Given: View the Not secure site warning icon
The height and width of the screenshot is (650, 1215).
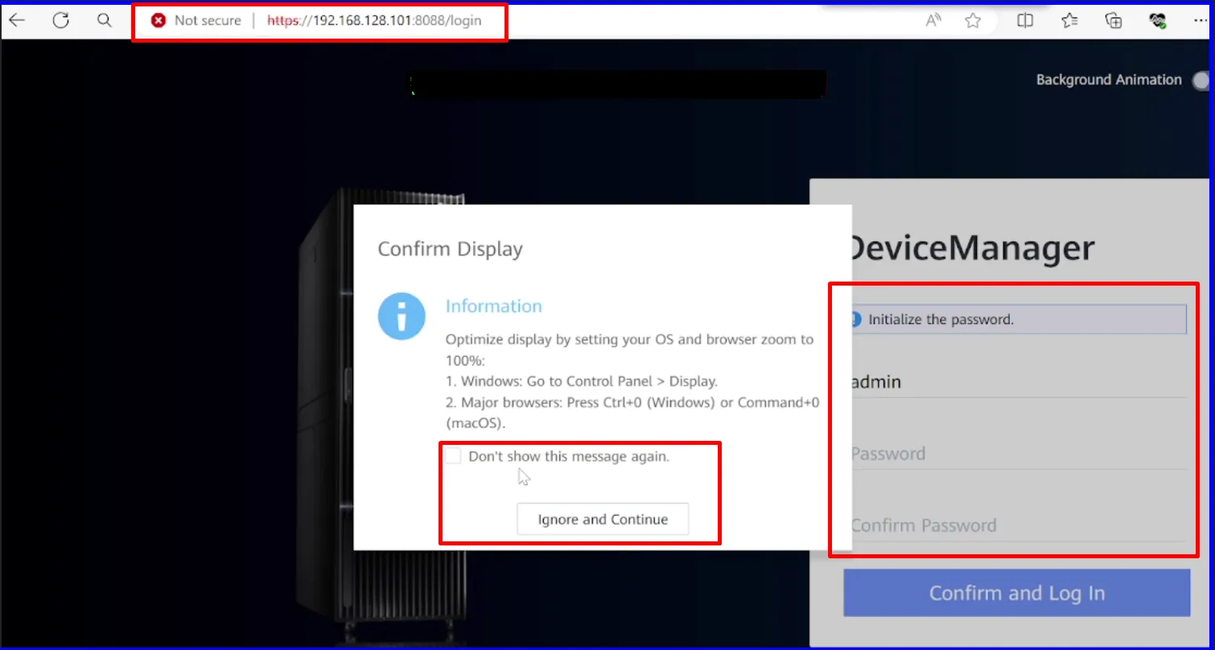Looking at the screenshot, I should click(159, 21).
